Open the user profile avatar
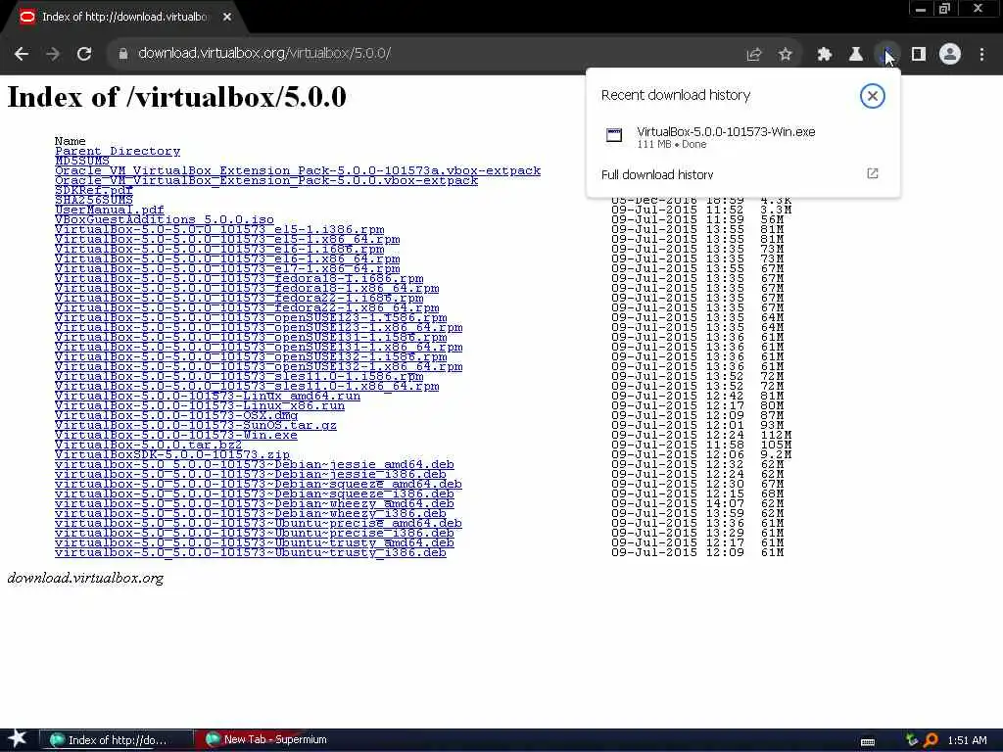Image resolution: width=1003 pixels, height=752 pixels. 950,55
